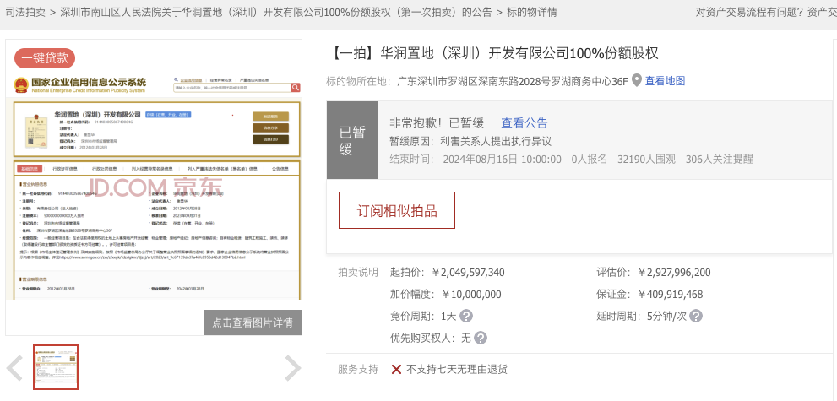This screenshot has width=837, height=401.
Task: Click the main enterprise credit preview image
Action: click(x=154, y=187)
